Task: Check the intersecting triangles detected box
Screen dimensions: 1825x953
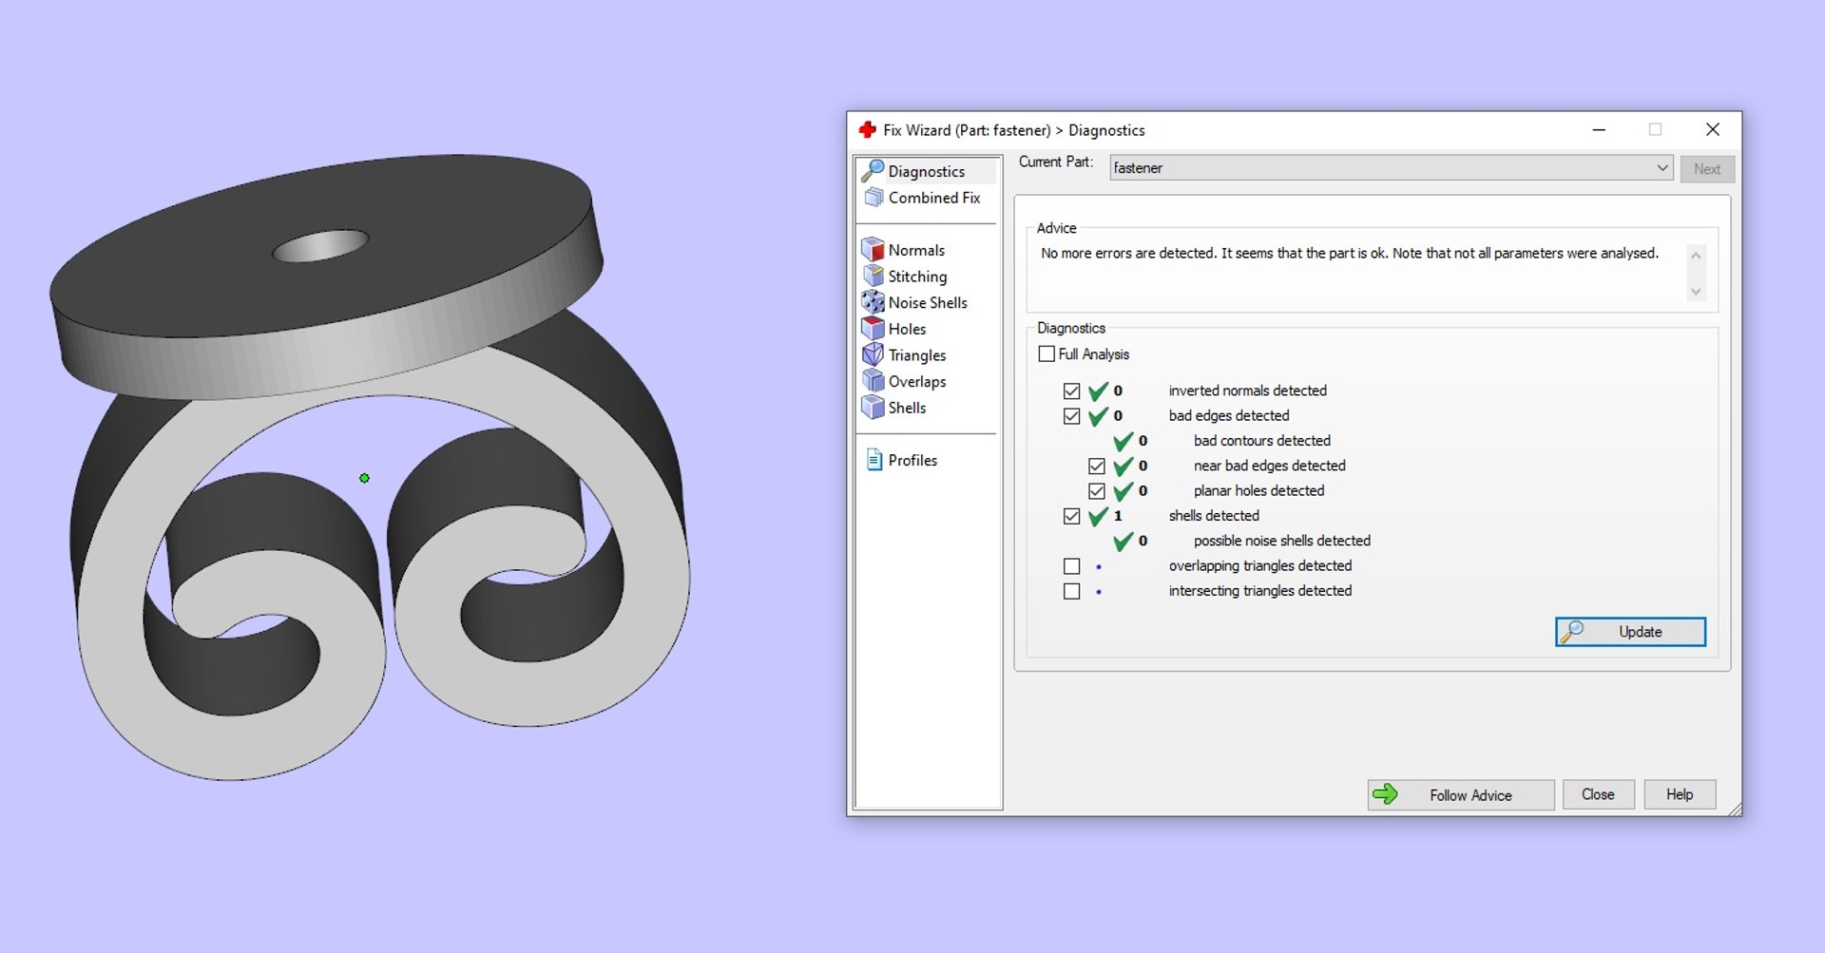Action: pos(1072,591)
